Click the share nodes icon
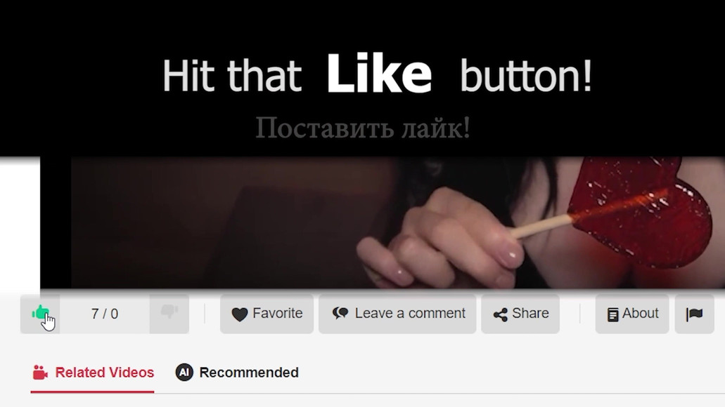725x407 pixels. coord(500,314)
